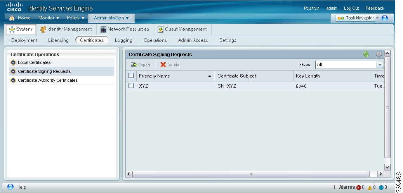403x193 pixels.
Task: Click the scroll left arrow button
Action: point(129,174)
